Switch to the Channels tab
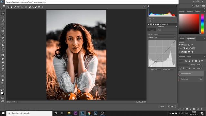 pos(182,56)
